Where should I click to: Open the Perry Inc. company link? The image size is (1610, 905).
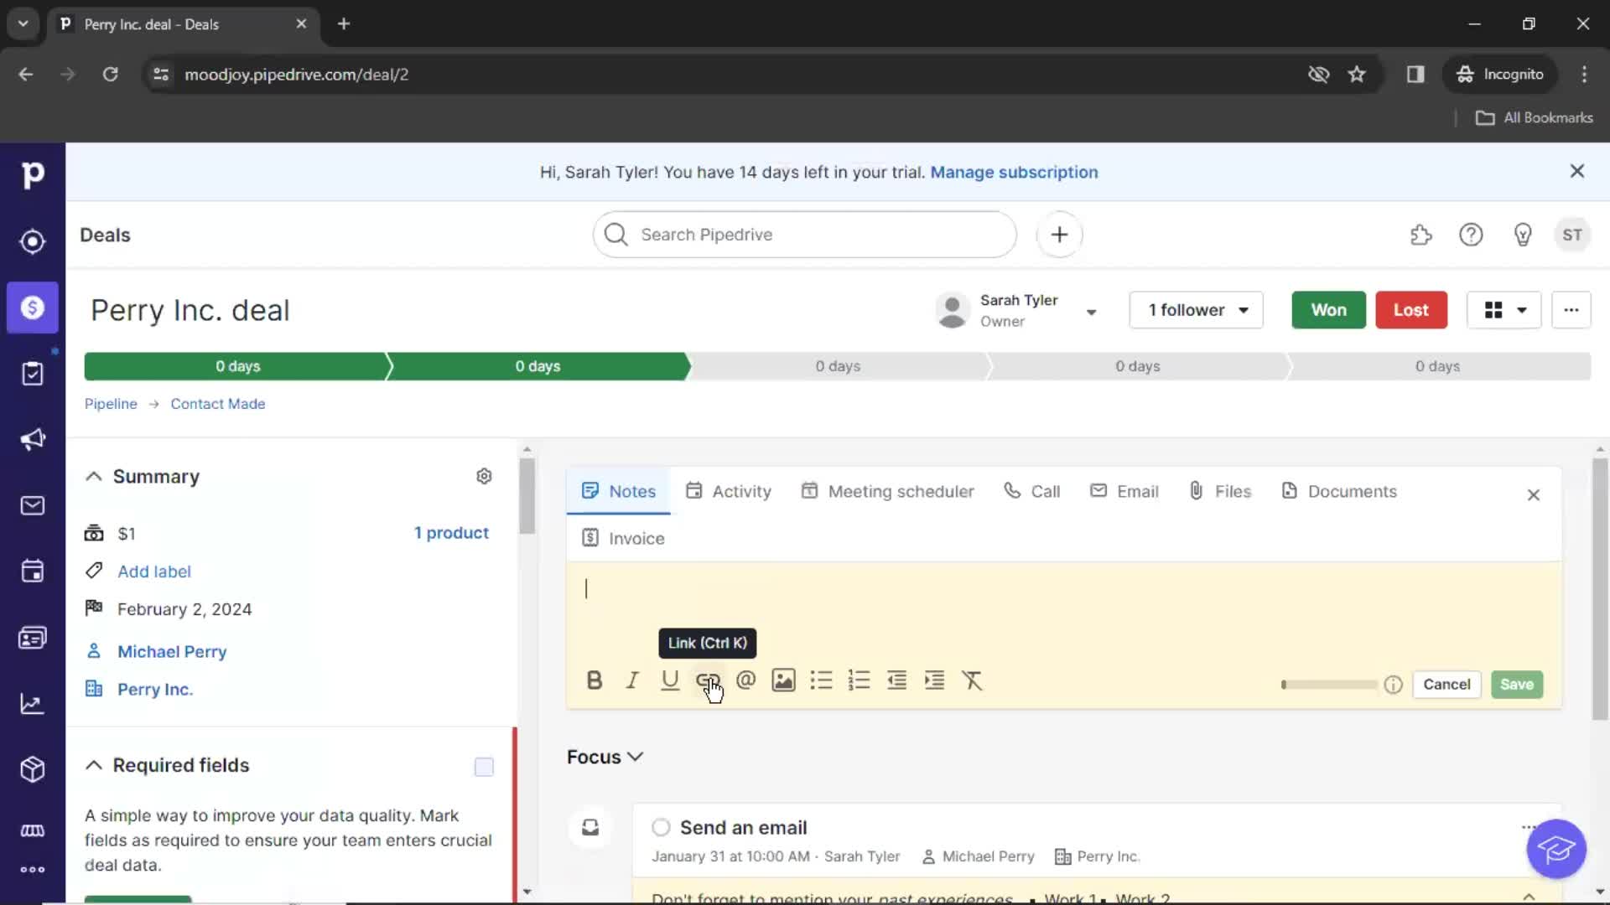(155, 689)
